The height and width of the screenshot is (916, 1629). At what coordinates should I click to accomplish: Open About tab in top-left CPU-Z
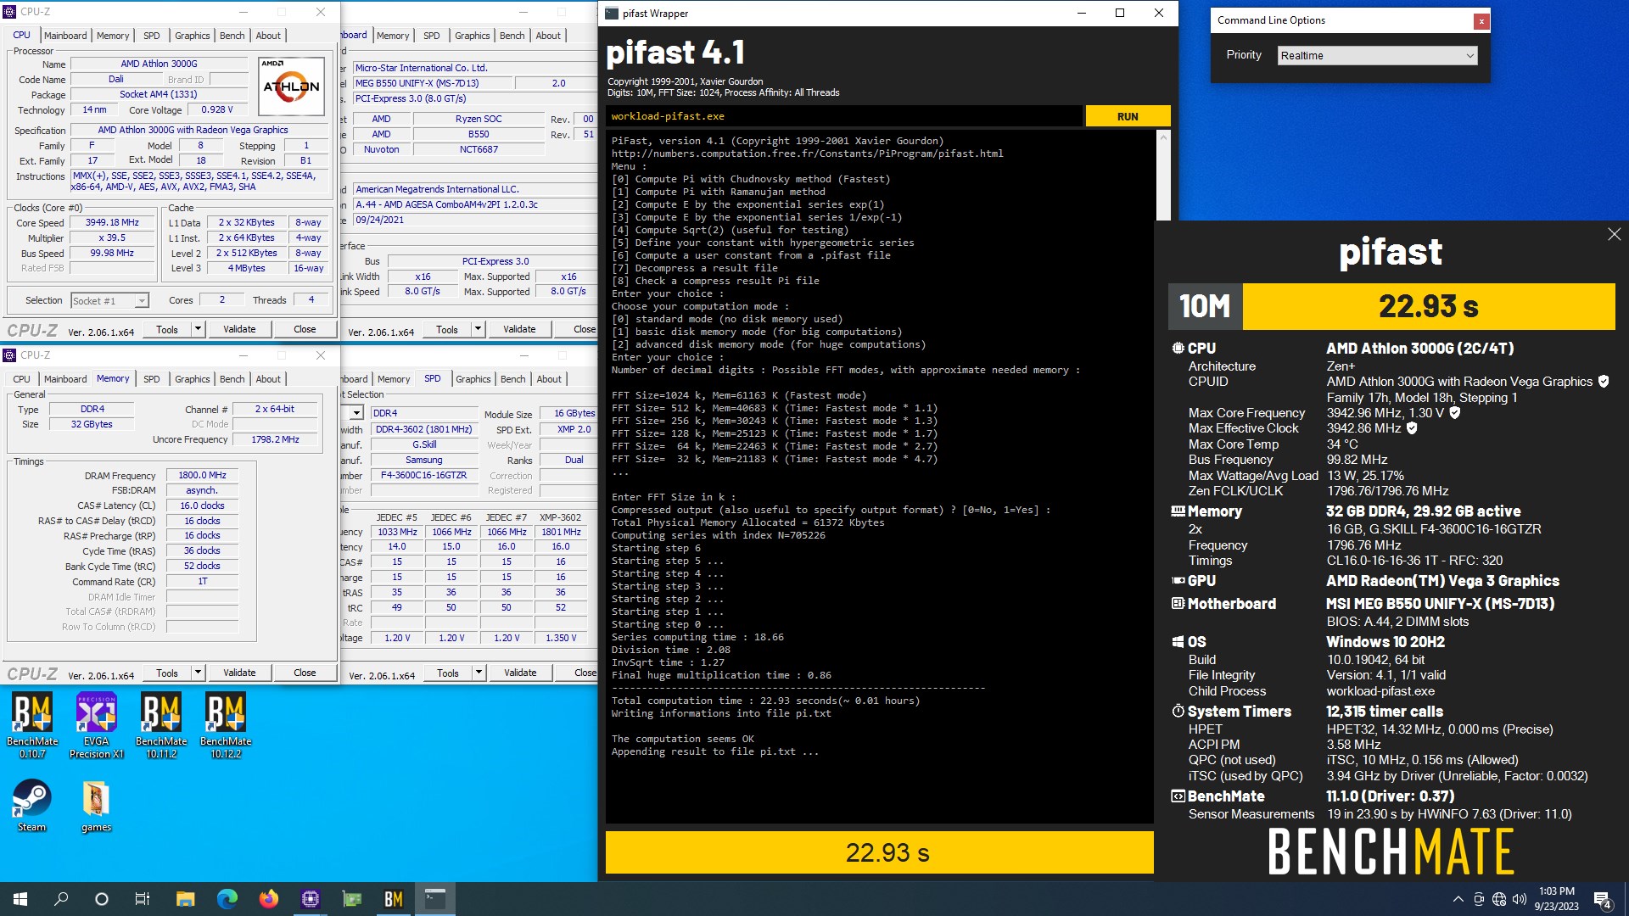click(x=268, y=36)
